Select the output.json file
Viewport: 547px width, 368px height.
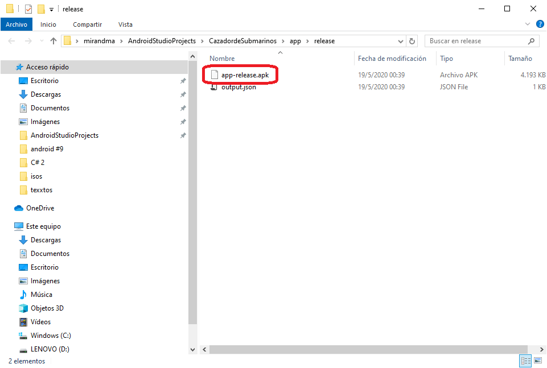pos(238,87)
